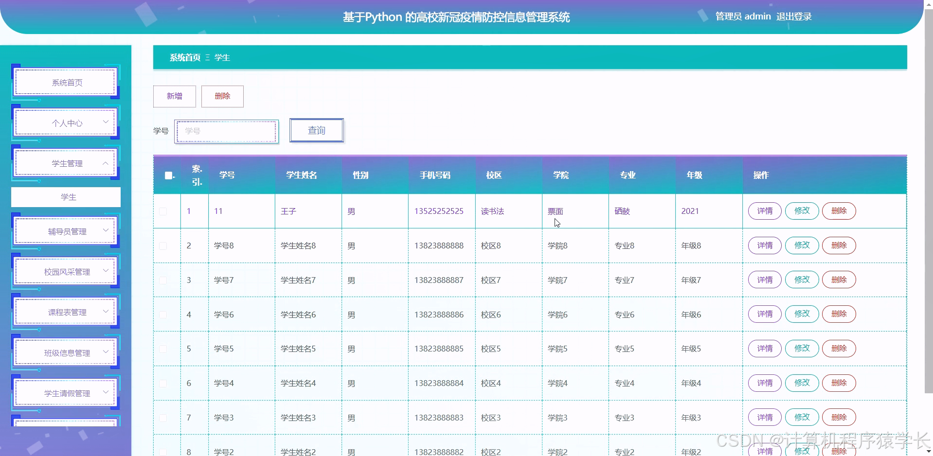Click 删除 for 学生姓名8

839,246
